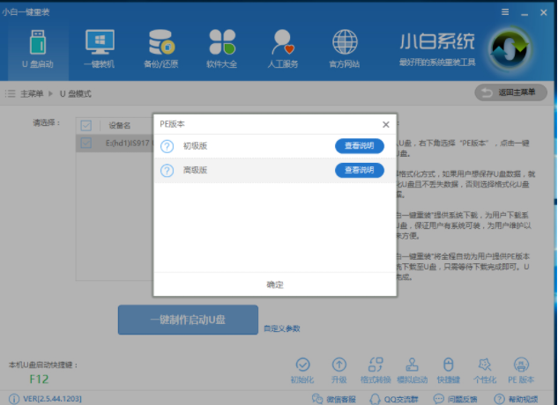This screenshot has width=558, height=405.
Task: Toggle the header checkbox beside 设备名
Action: [86, 126]
